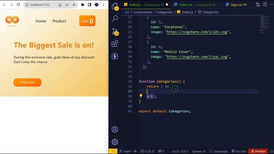Open the Source Control view

point(115,31)
